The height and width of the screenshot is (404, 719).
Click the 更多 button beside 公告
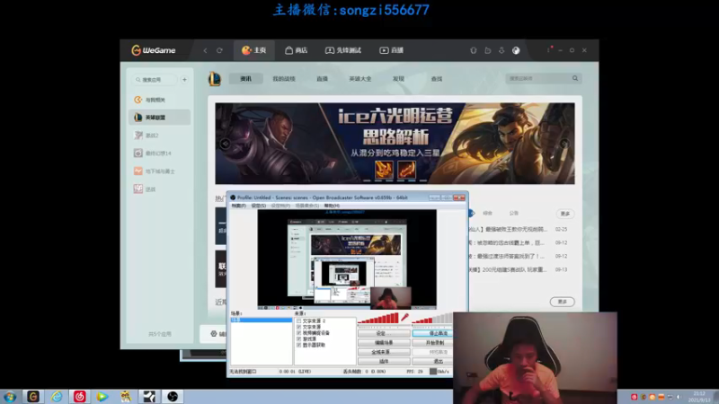pos(565,214)
